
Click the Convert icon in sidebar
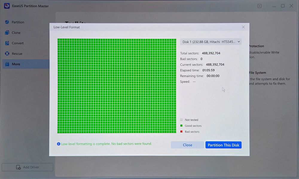(x=7, y=43)
